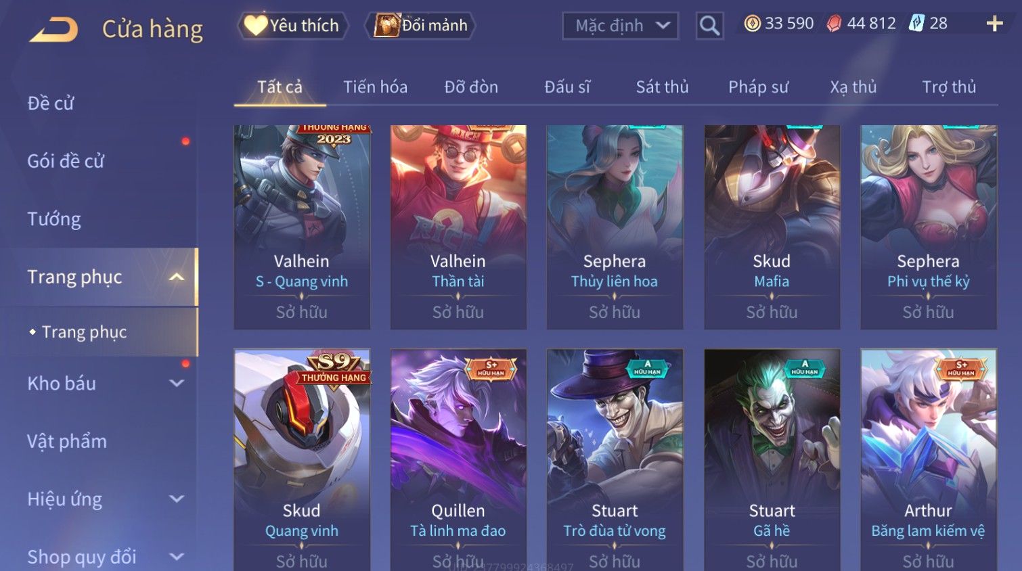Expand the Kho báu sidebar section
Viewport: 1022px width, 571px height.
[176, 384]
